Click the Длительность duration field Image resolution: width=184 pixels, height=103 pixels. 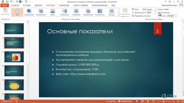(151, 13)
